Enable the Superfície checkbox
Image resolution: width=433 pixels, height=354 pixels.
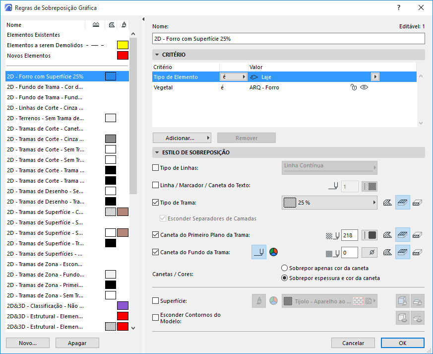(155, 301)
